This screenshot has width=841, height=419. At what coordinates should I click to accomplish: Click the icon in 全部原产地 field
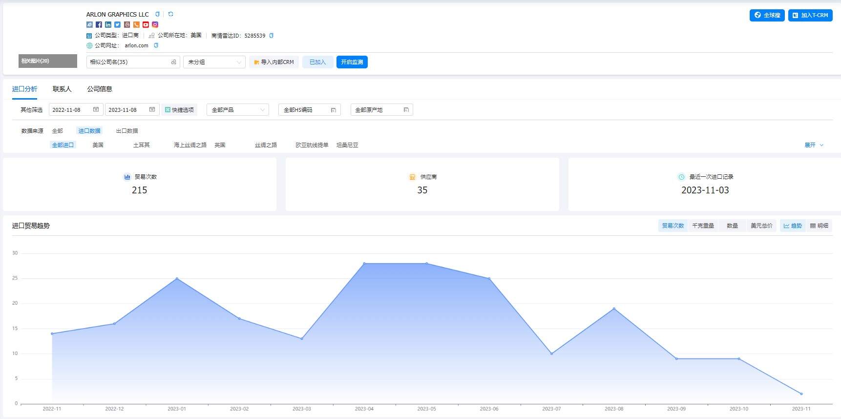coord(406,110)
